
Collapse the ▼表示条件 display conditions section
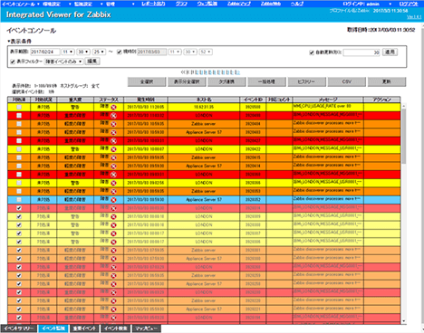click(19, 42)
